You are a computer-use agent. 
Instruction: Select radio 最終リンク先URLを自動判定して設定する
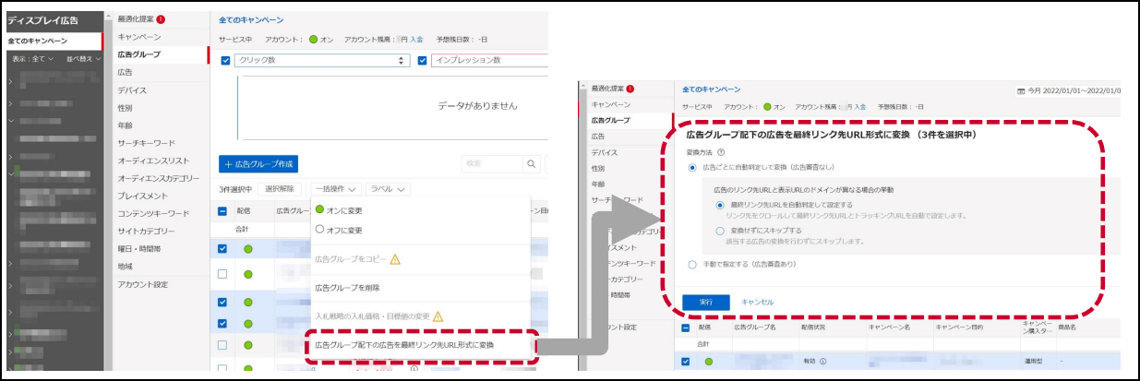720,205
